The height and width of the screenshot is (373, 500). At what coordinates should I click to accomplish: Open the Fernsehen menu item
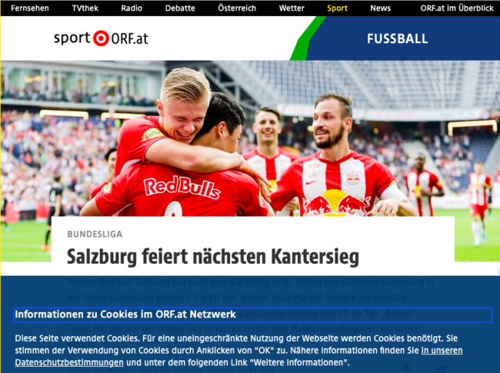[30, 8]
